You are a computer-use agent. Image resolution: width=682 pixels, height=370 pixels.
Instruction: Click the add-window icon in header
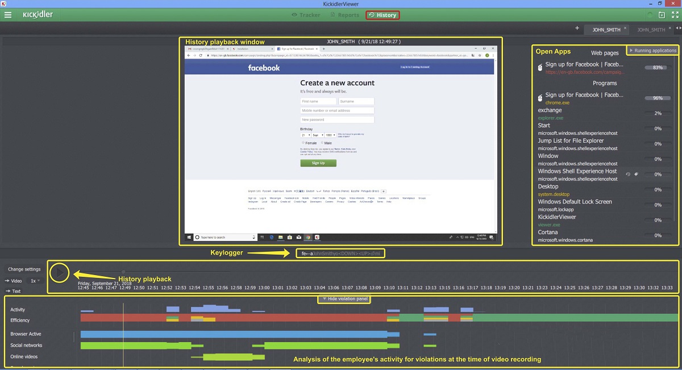pyautogui.click(x=662, y=15)
